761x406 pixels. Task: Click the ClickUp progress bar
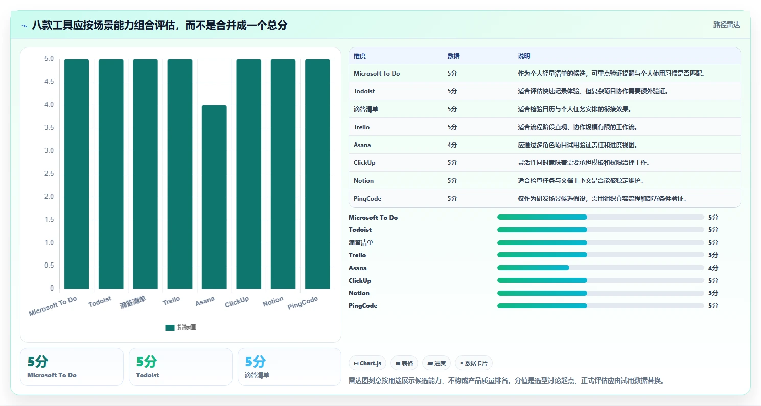tap(601, 280)
